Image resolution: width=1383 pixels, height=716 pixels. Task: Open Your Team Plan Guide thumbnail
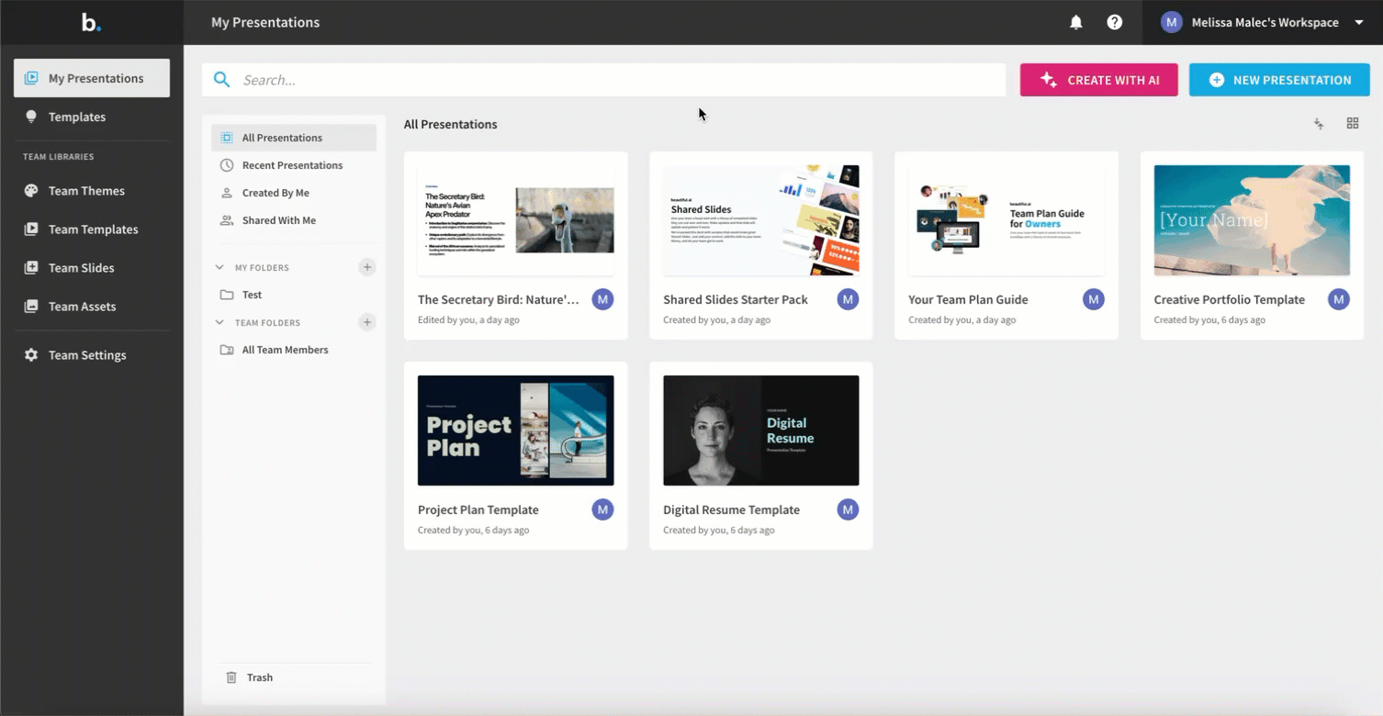click(x=1006, y=220)
